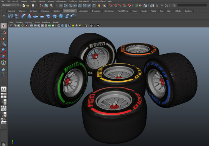
Task: Open the panel Show menu
Action: tap(37, 22)
